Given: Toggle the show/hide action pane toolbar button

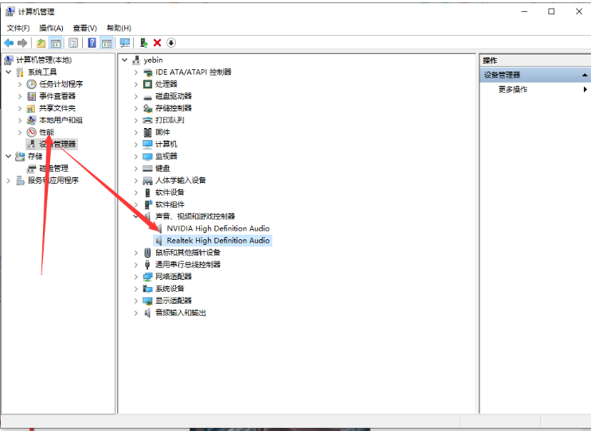Looking at the screenshot, I should coord(107,43).
